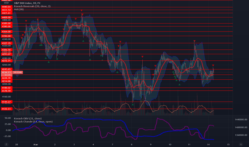Screen dimensions: 249x147
Task: Click the 7 date label on time axis
Action: (112, 144)
